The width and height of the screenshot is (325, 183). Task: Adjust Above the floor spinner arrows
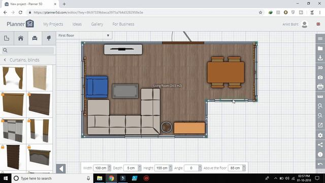(x=244, y=168)
